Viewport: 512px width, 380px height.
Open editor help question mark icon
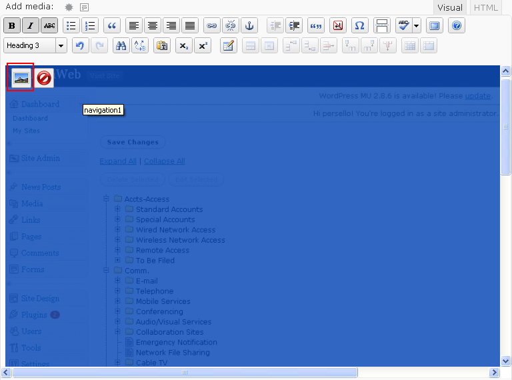click(x=457, y=26)
